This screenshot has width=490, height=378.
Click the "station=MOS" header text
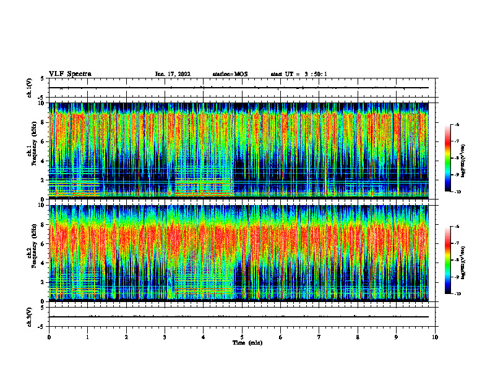[230, 74]
